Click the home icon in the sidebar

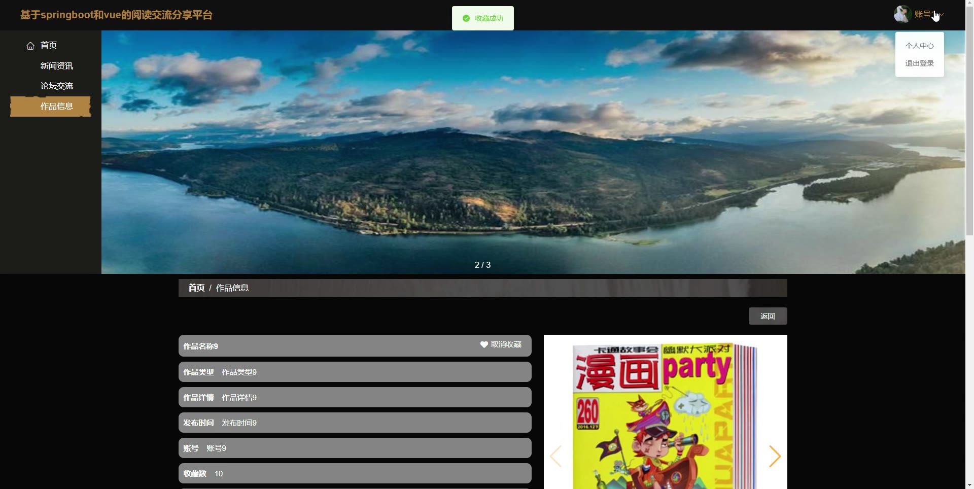30,46
